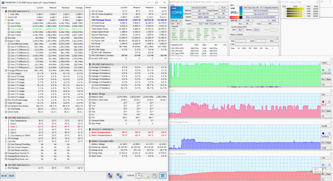Click the log file with plus icon
Screen dimensions: 333x181
click(147, 176)
